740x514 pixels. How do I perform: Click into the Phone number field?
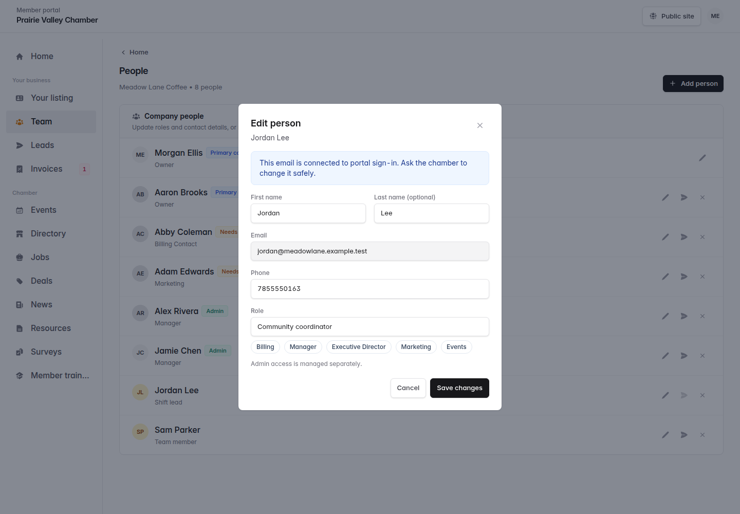[370, 289]
